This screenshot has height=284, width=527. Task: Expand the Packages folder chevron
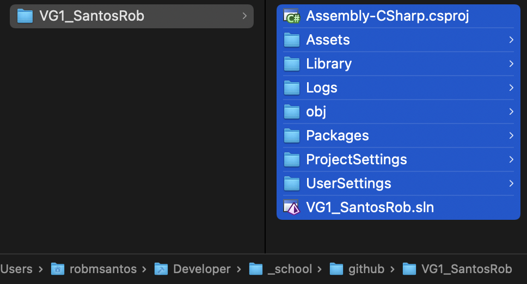(x=511, y=135)
